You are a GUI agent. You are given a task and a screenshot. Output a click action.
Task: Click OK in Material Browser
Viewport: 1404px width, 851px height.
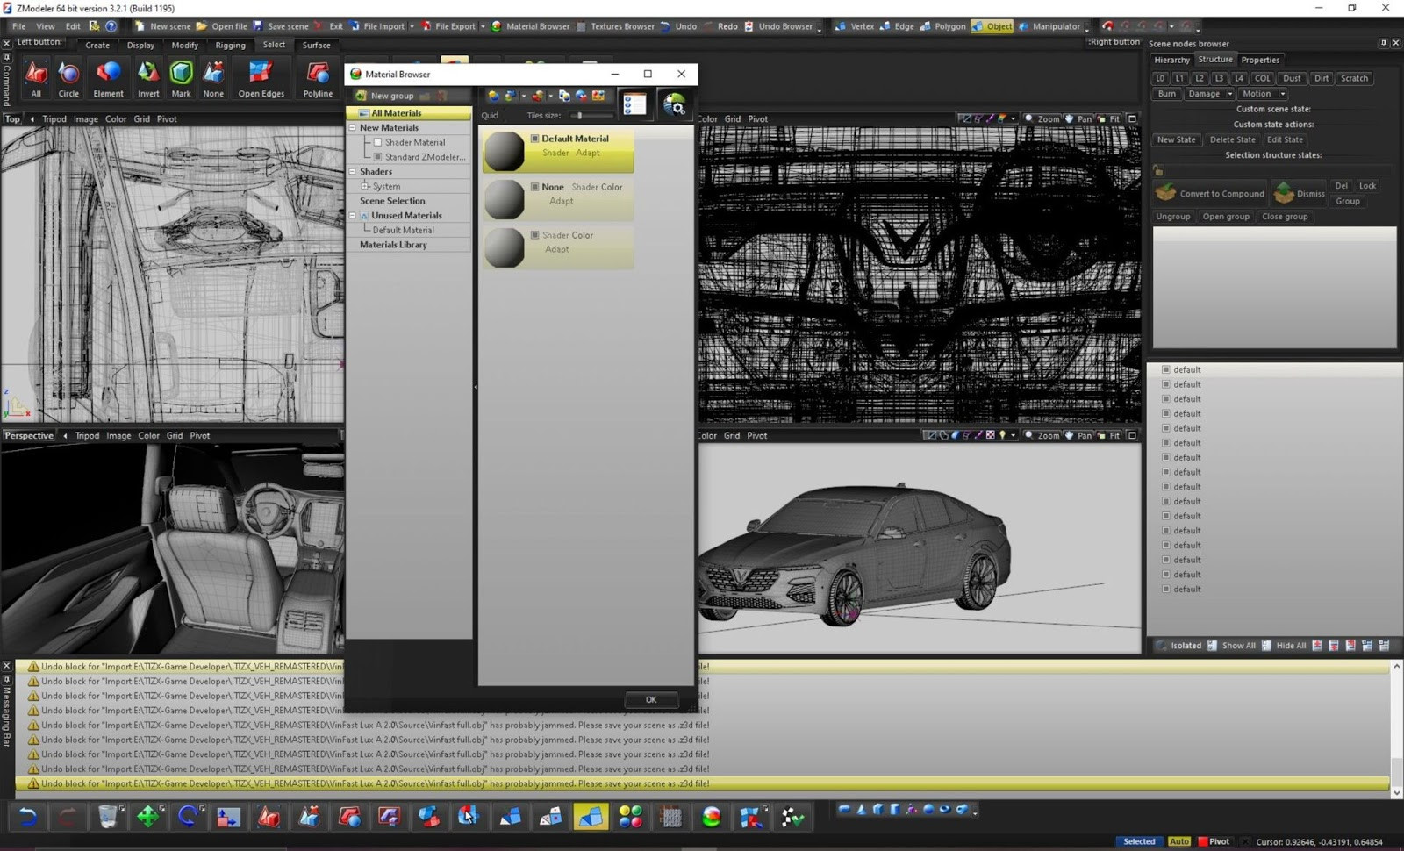pos(650,699)
